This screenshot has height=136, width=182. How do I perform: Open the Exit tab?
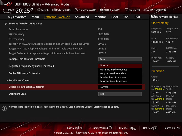tap(137, 17)
